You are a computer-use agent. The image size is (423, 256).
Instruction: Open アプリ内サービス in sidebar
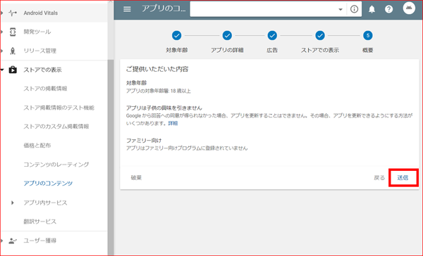point(45,203)
